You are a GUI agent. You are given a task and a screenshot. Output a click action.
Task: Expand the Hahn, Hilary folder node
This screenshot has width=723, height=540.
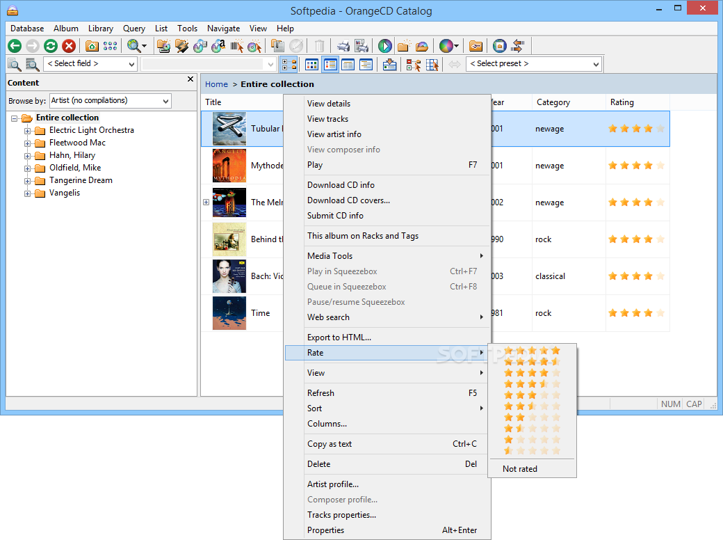coord(27,156)
